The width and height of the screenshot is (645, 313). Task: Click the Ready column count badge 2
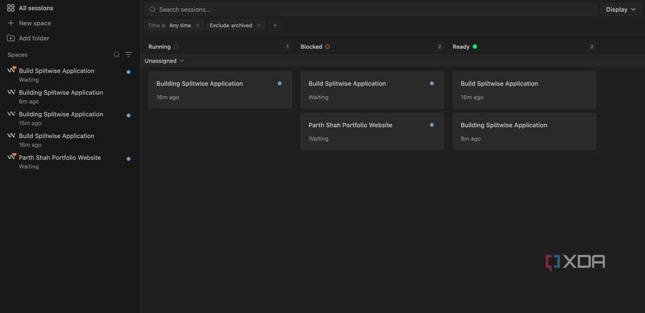pos(591,47)
